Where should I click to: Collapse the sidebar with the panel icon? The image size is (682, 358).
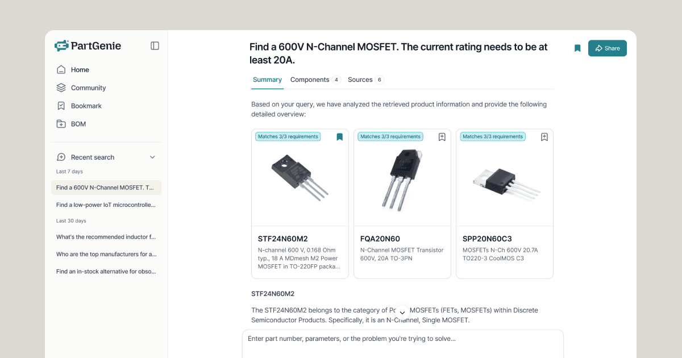pos(155,46)
